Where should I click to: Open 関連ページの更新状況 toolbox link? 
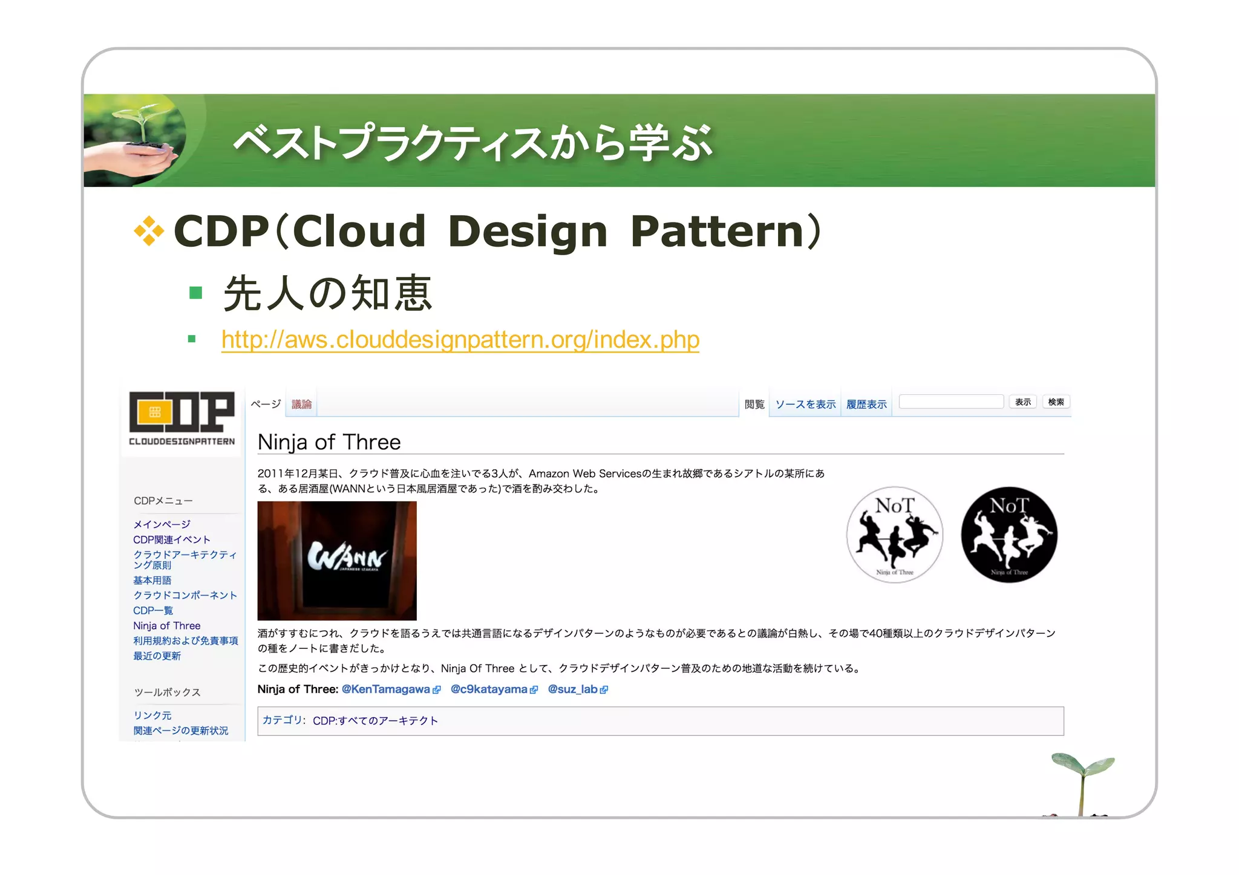181,730
